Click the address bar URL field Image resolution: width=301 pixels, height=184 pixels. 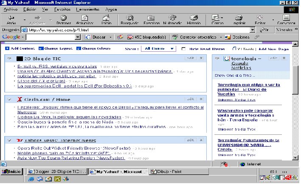tap(135, 30)
